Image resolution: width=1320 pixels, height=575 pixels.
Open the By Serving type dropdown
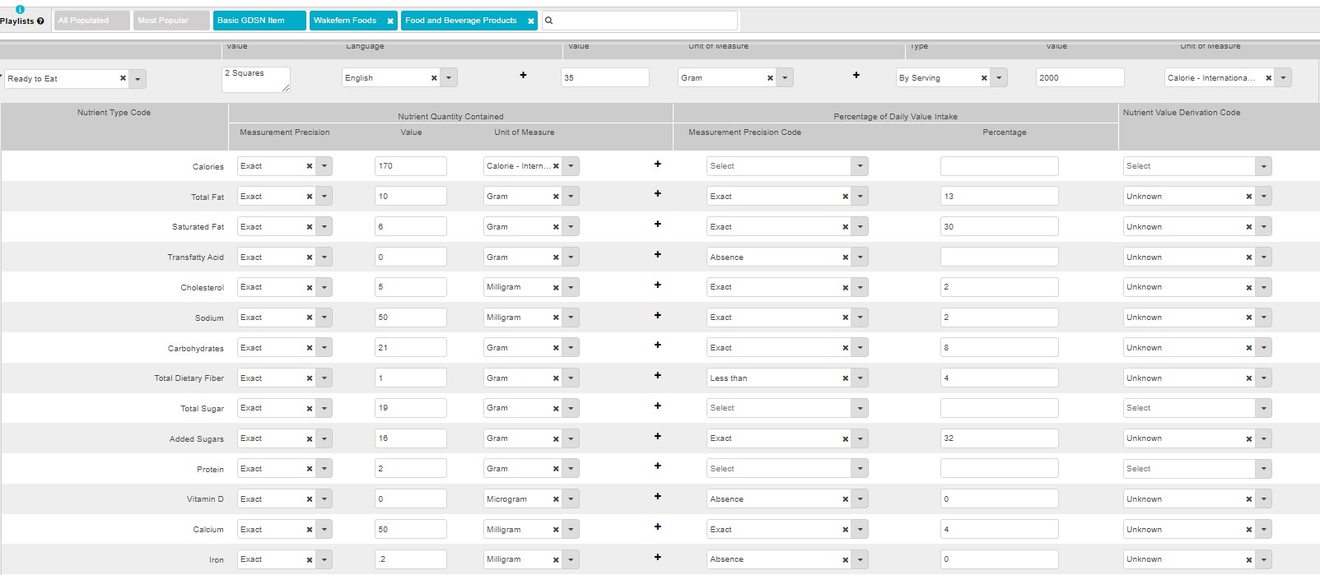point(999,78)
